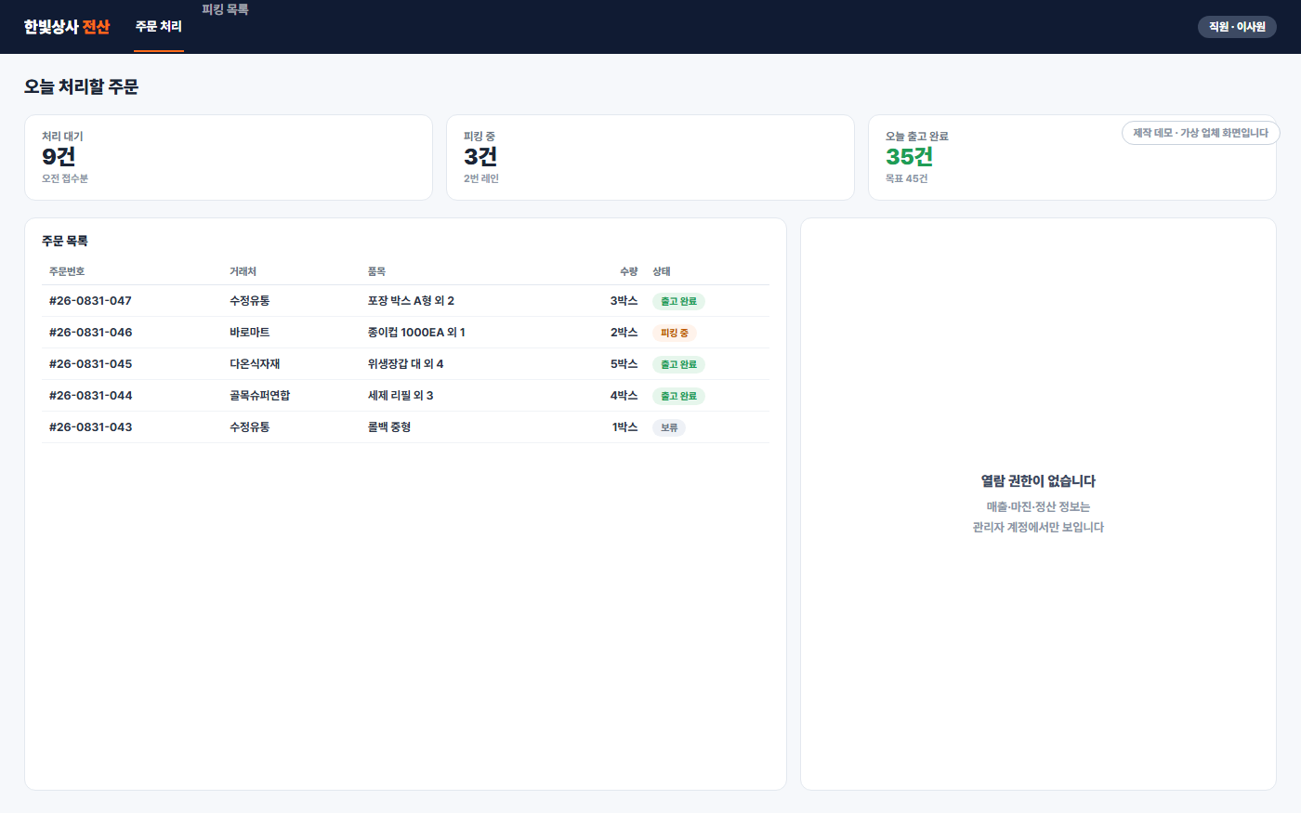Open order #26-0831-044
Viewport: 1301px width, 813px height.
click(x=405, y=396)
